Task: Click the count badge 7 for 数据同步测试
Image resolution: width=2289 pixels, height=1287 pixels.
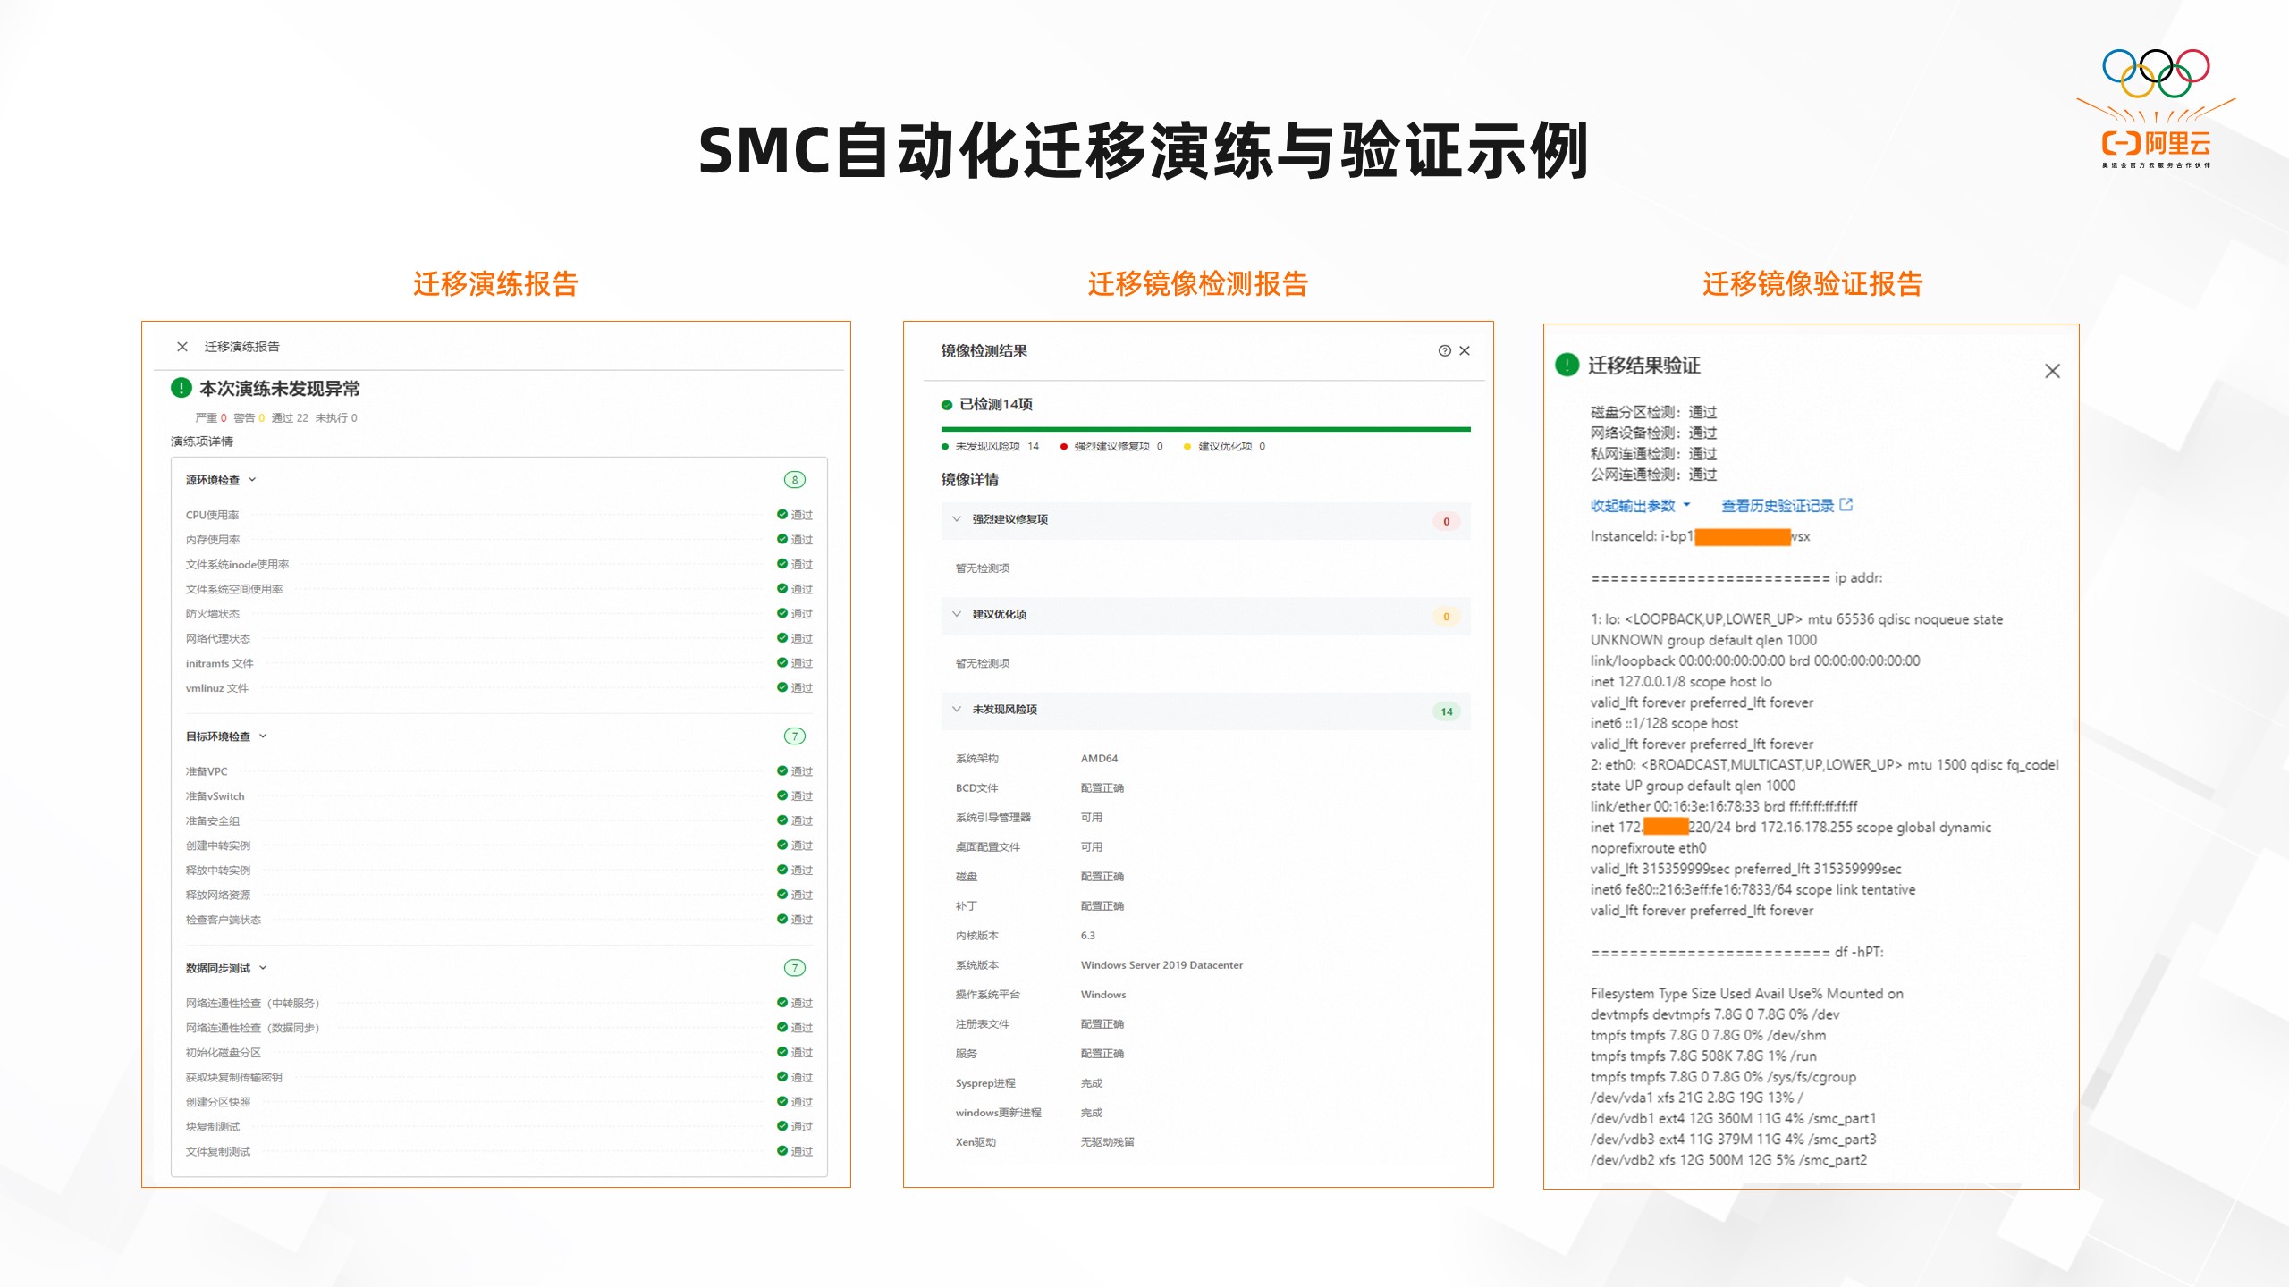Action: point(794,968)
